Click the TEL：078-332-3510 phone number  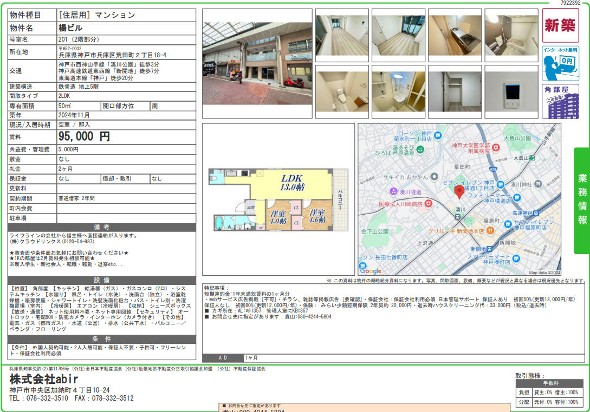[x=39, y=398]
